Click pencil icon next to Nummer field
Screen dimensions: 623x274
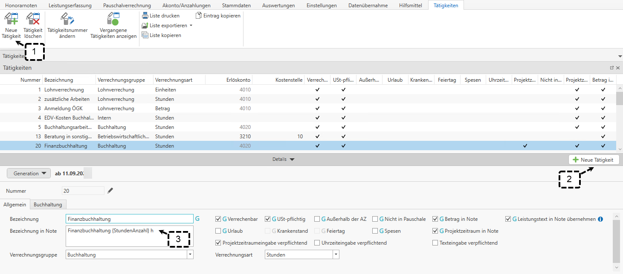point(110,191)
